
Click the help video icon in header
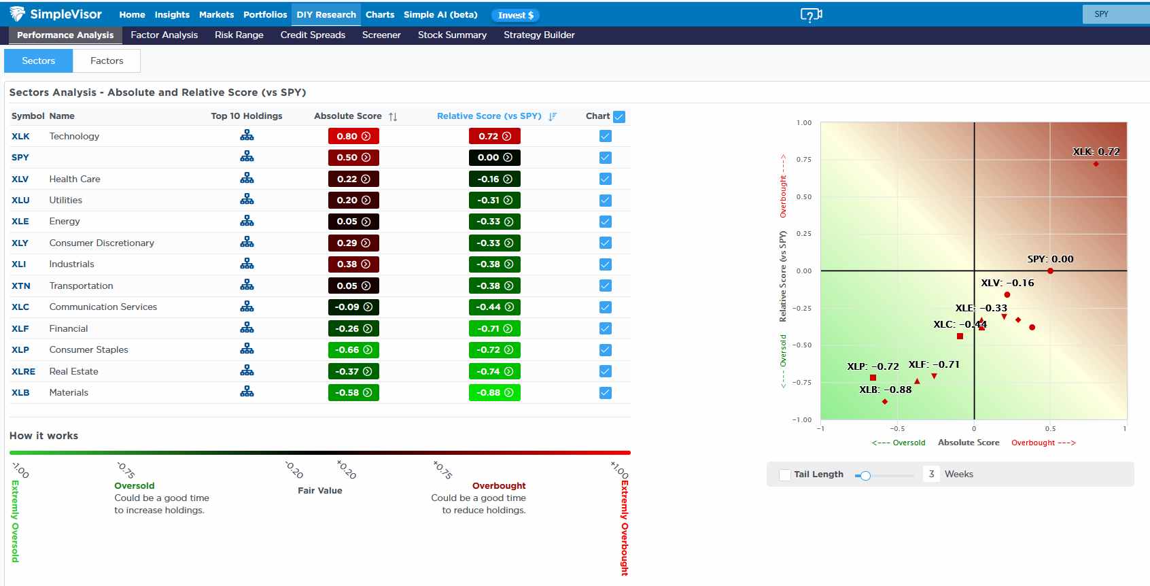pyautogui.click(x=811, y=15)
